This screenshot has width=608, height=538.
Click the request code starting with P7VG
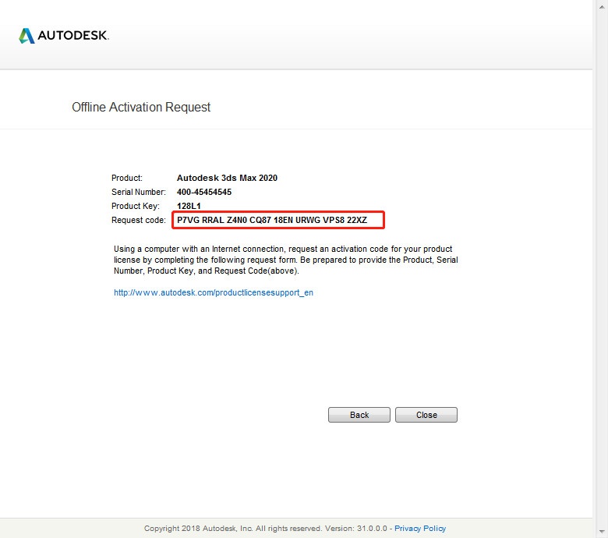(x=279, y=221)
